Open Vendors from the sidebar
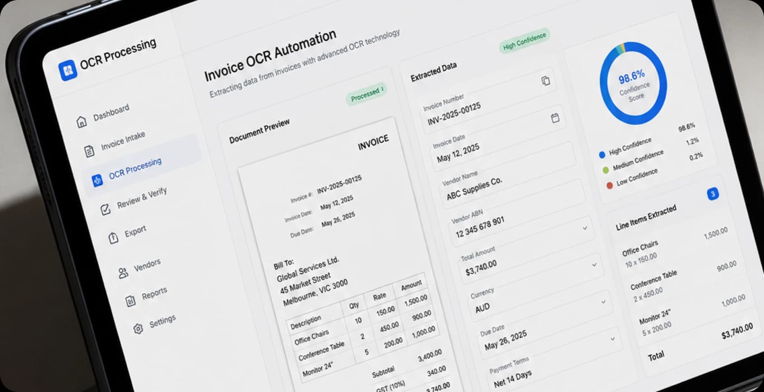Image resolution: width=764 pixels, height=392 pixels. 147,266
